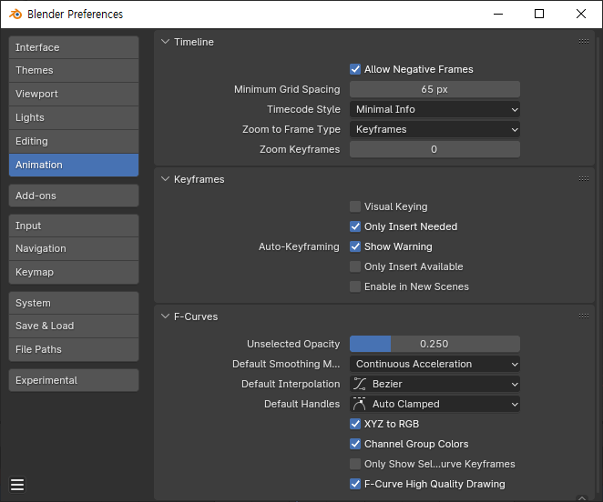Enable the Visual Keying checkbox

click(x=355, y=206)
